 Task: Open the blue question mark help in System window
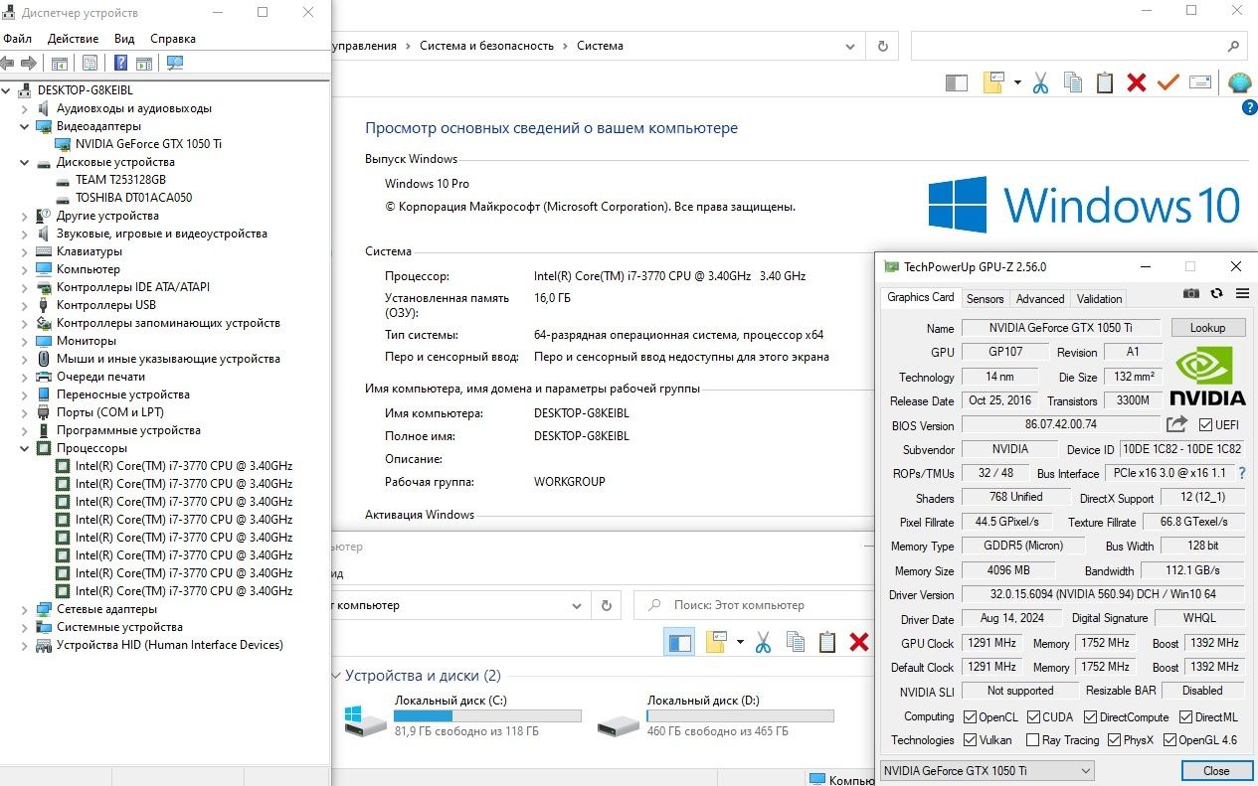pyautogui.click(x=1250, y=107)
